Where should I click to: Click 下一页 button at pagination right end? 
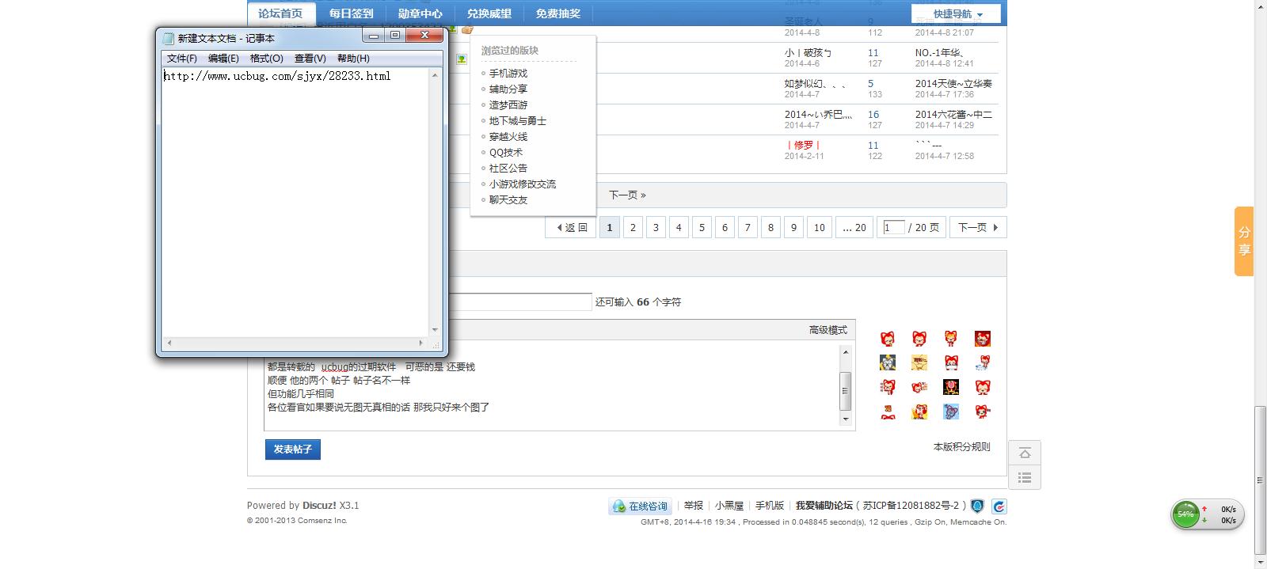coord(978,228)
